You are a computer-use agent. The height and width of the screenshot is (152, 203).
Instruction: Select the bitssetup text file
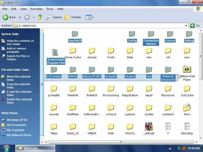187,129
